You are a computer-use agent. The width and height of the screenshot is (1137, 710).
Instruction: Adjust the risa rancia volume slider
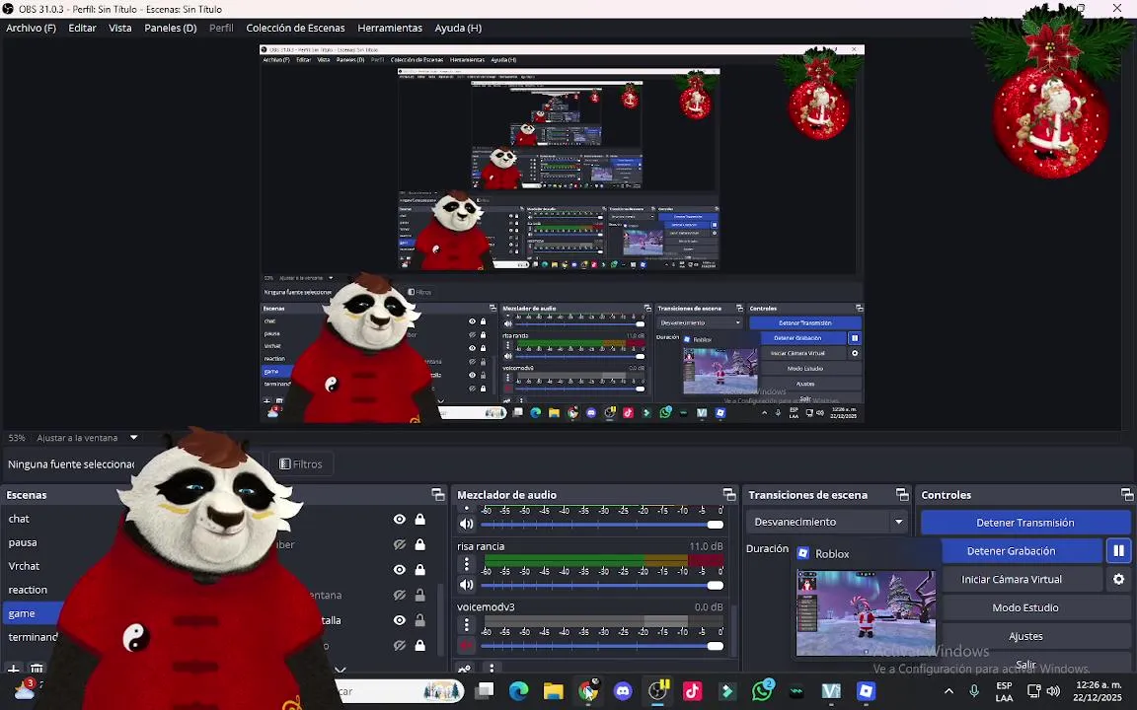tap(602, 585)
